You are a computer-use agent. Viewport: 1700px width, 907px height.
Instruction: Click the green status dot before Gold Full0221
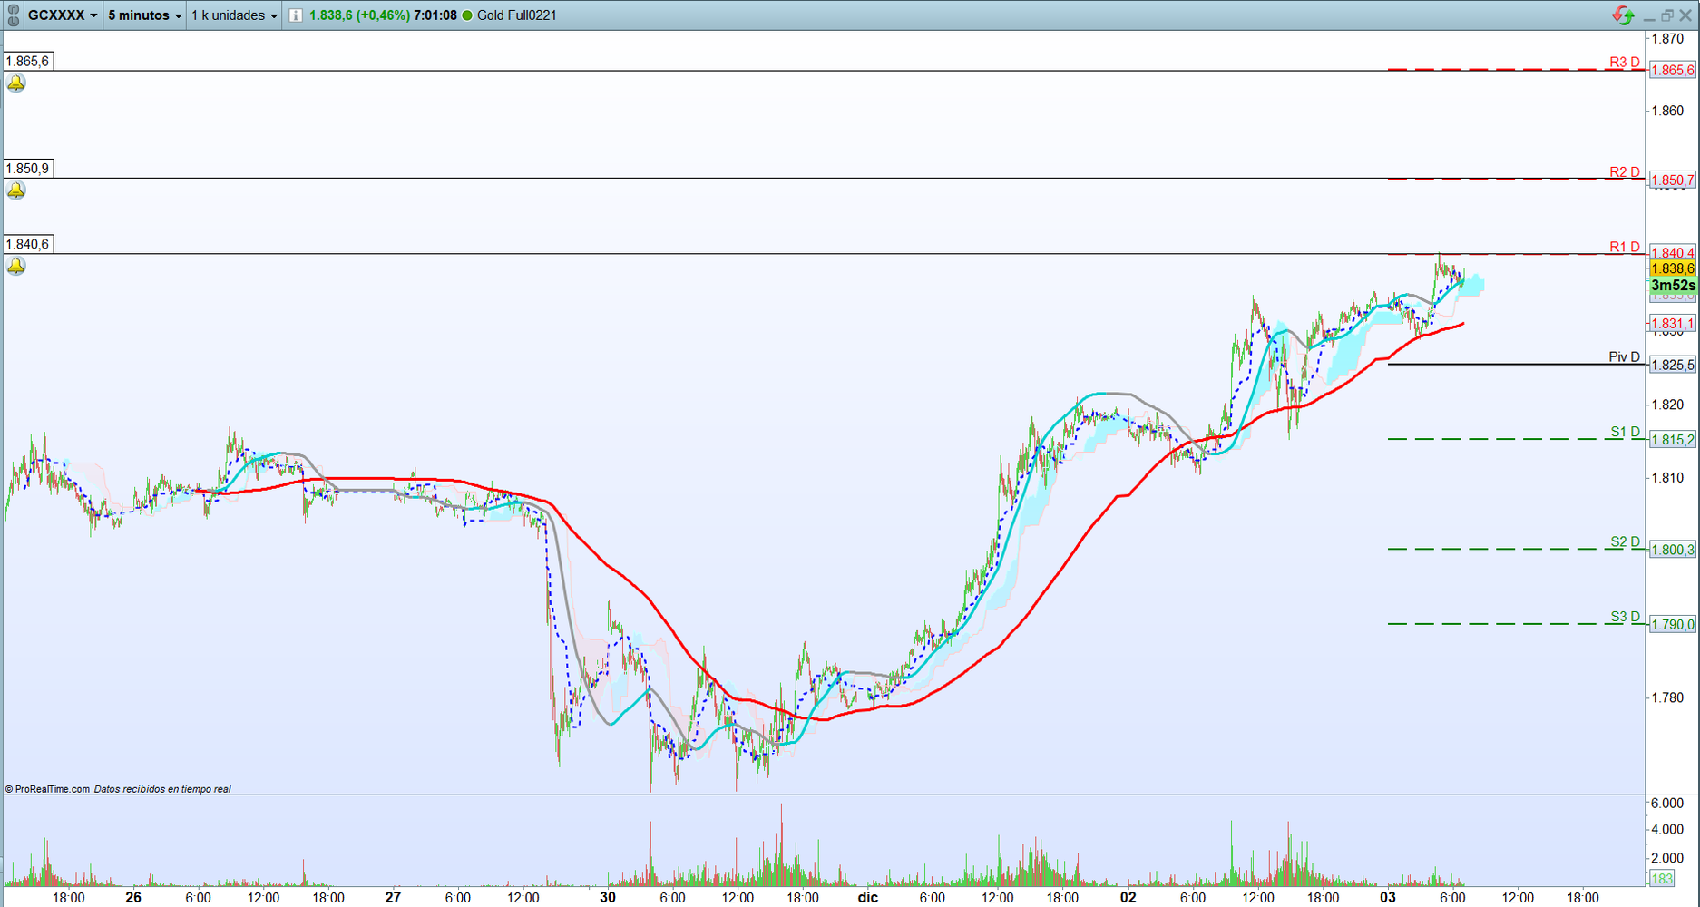tap(468, 15)
